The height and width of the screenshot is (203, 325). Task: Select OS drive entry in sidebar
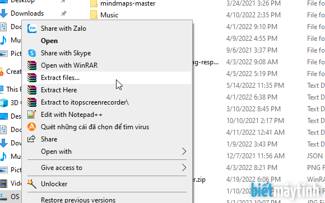[11, 197]
